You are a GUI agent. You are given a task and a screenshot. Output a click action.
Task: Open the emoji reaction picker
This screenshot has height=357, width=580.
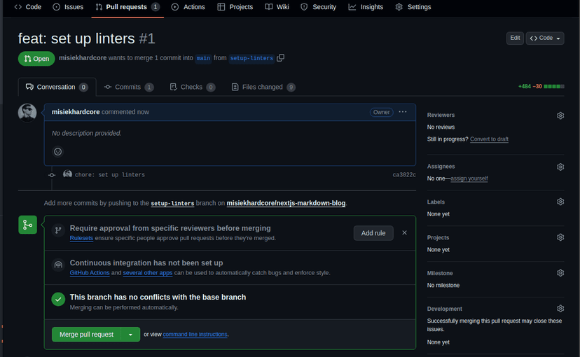[58, 151]
